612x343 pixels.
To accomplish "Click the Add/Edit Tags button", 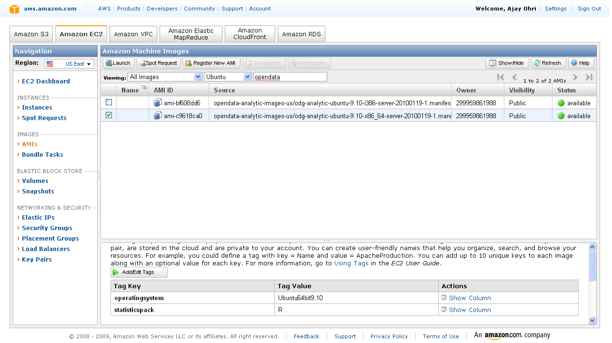I will pyautogui.click(x=139, y=272).
